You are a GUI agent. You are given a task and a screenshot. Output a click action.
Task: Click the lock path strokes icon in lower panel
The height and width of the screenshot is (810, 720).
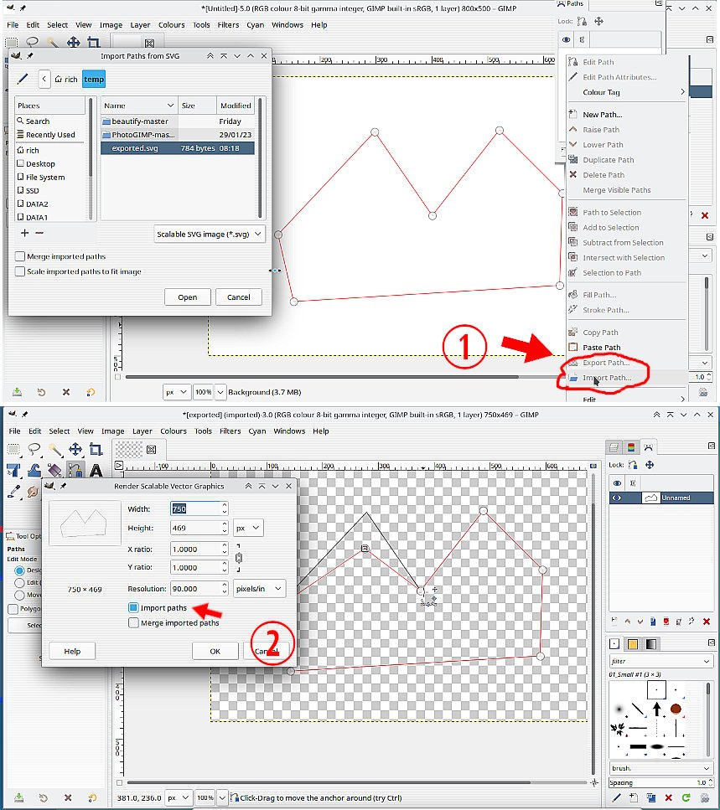pyautogui.click(x=633, y=465)
